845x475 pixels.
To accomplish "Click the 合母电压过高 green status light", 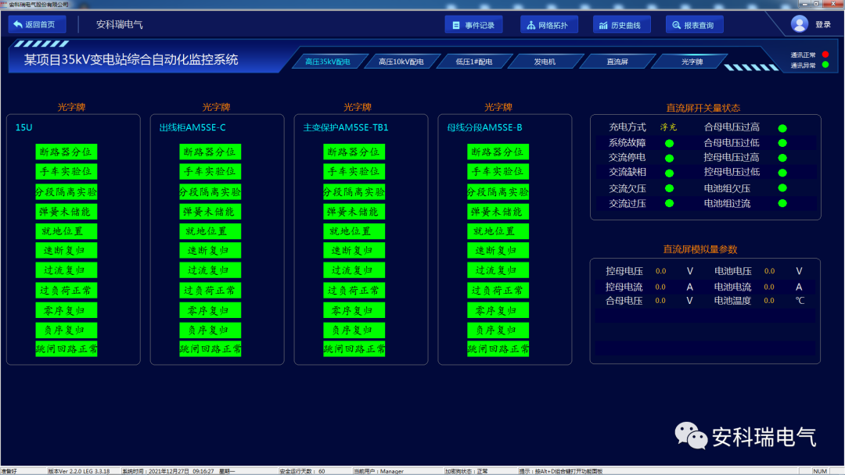I will click(782, 128).
